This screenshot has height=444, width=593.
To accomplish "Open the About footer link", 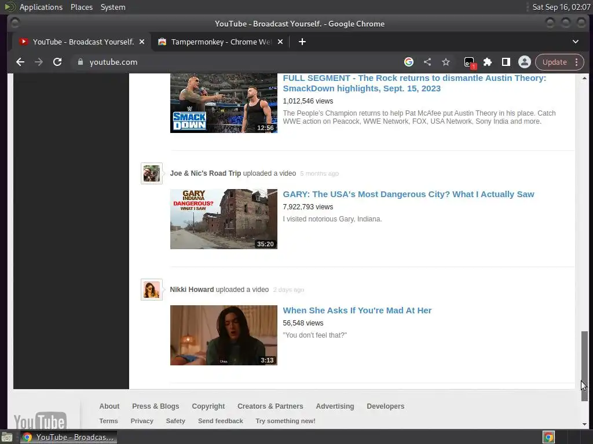I will pos(109,406).
